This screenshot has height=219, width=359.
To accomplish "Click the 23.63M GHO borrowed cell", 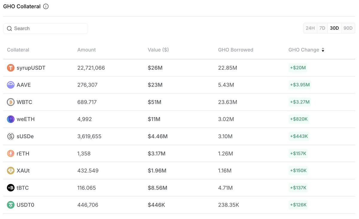I will (x=228, y=102).
